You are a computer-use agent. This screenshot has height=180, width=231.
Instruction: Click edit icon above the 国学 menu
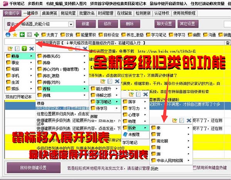pyautogui.click(x=138, y=94)
